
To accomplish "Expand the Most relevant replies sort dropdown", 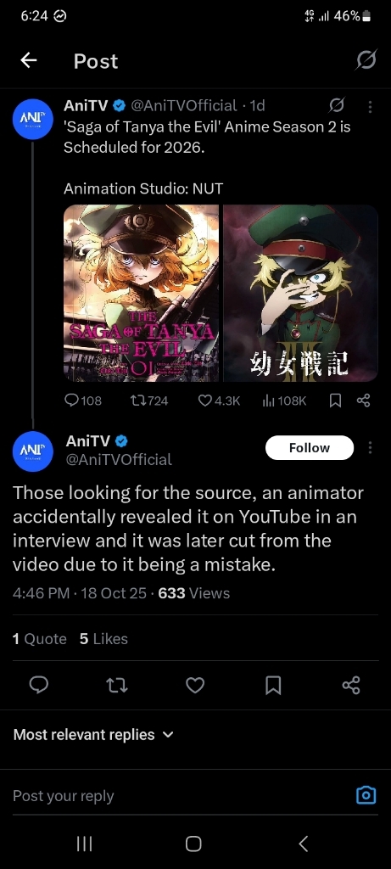I will click(x=93, y=735).
